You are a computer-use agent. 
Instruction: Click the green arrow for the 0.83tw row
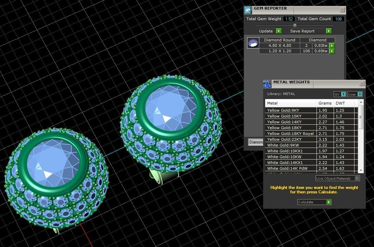pos(332,45)
